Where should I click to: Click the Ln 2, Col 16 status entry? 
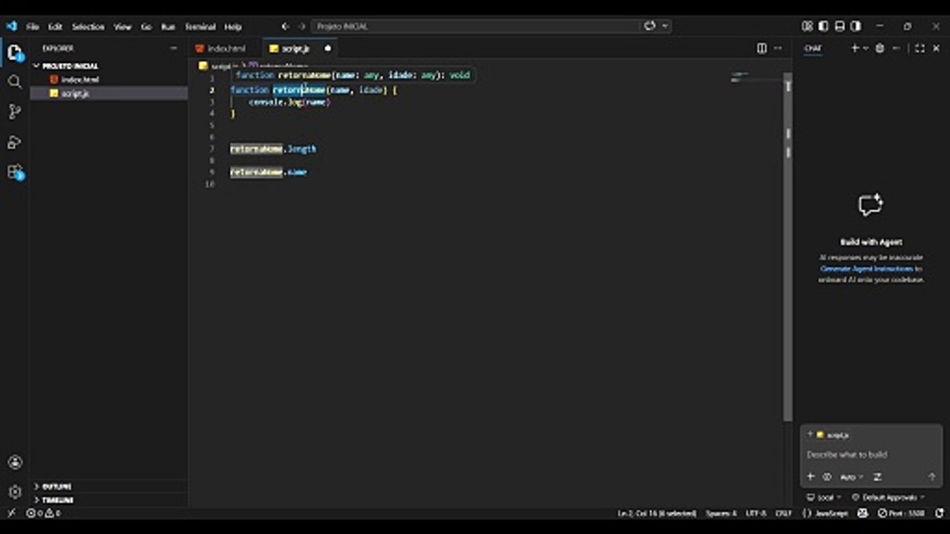657,512
